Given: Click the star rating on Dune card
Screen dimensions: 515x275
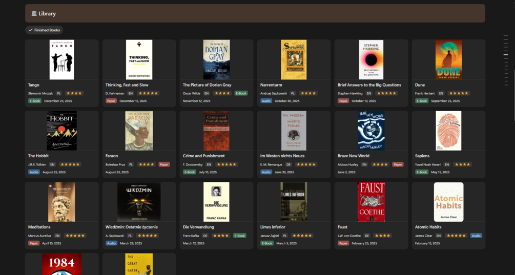Looking at the screenshot, I should click(459, 94).
